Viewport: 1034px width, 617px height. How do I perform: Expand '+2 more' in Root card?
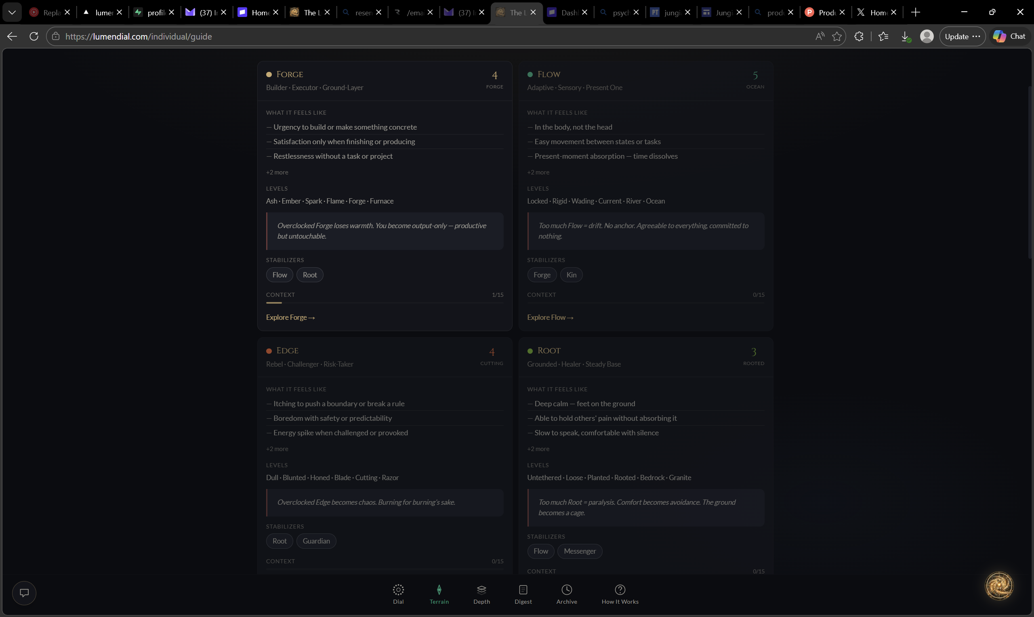pos(538,449)
